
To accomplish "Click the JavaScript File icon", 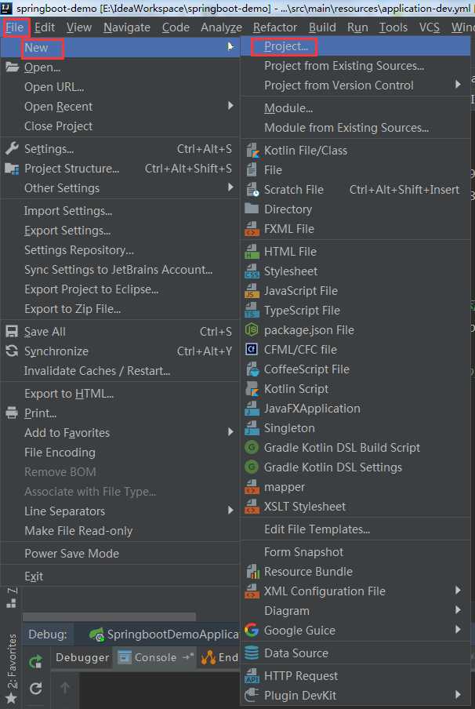I will pyautogui.click(x=252, y=291).
